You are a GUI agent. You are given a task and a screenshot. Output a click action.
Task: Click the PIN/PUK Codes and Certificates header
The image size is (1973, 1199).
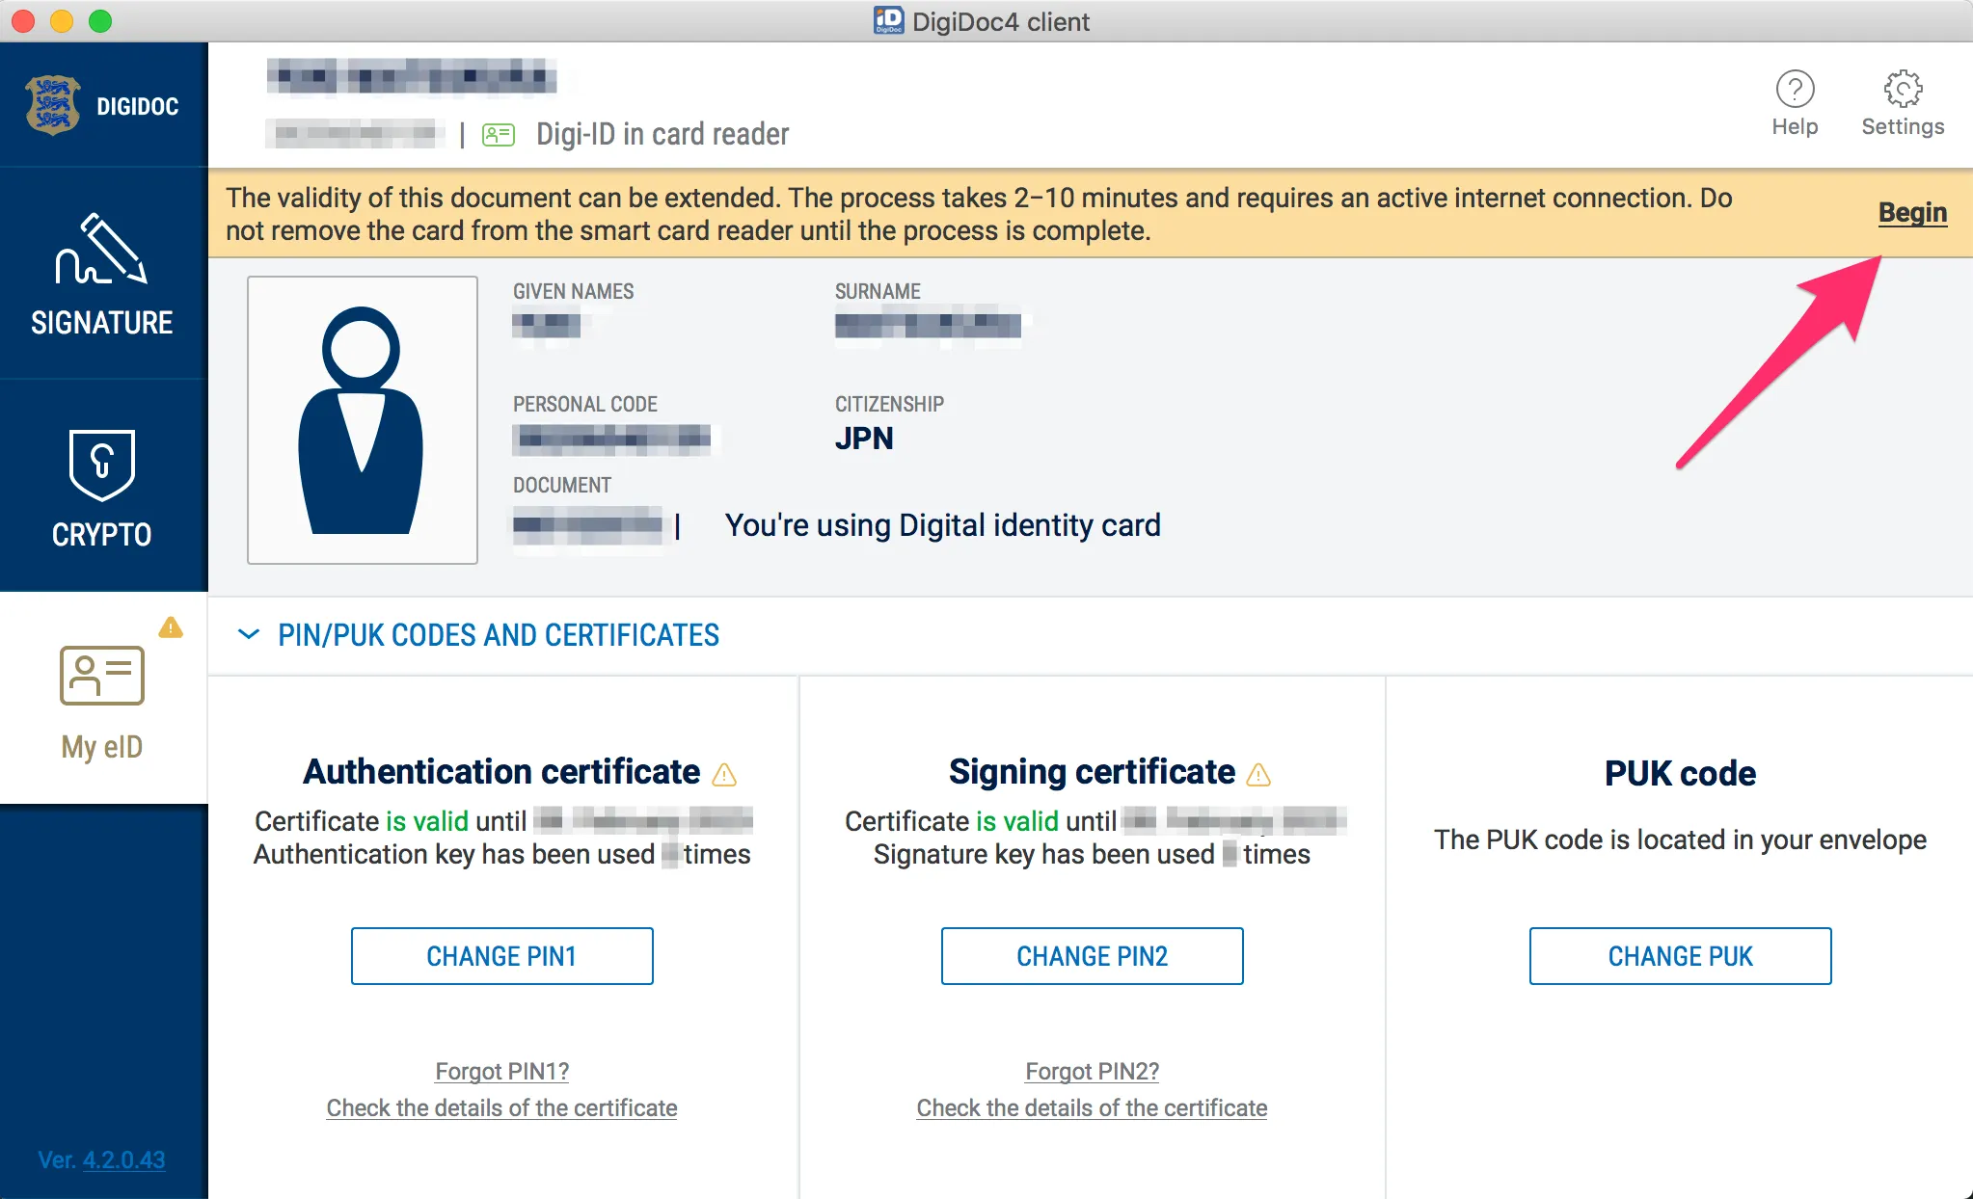click(499, 635)
